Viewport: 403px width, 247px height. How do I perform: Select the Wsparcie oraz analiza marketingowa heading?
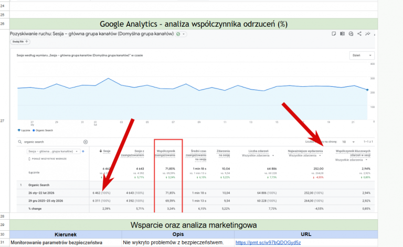pos(194,225)
